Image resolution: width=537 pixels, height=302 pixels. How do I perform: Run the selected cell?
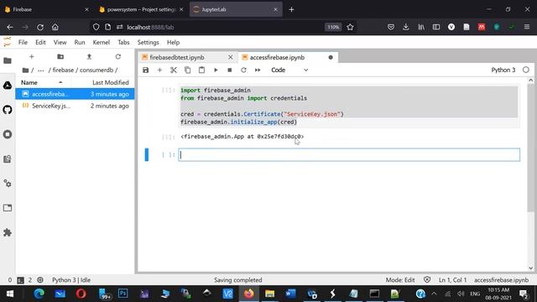pyautogui.click(x=216, y=70)
